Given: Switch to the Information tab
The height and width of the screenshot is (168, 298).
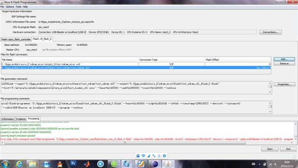Looking at the screenshot, I should 7,119.
